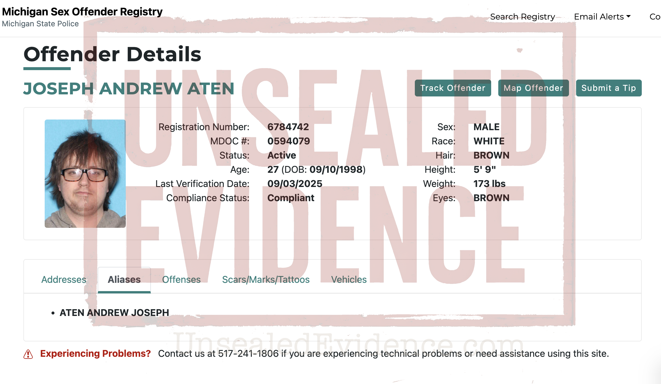Viewport: 661px width, 384px height.
Task: Click the Michigan Sex Offender Registry title
Action: [x=82, y=12]
